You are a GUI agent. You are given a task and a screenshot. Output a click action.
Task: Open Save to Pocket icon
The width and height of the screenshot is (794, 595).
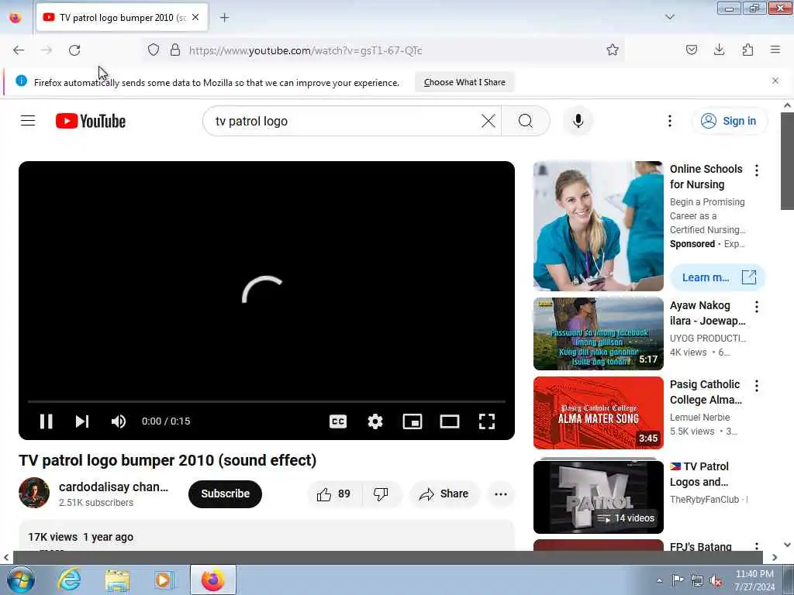pyautogui.click(x=691, y=50)
